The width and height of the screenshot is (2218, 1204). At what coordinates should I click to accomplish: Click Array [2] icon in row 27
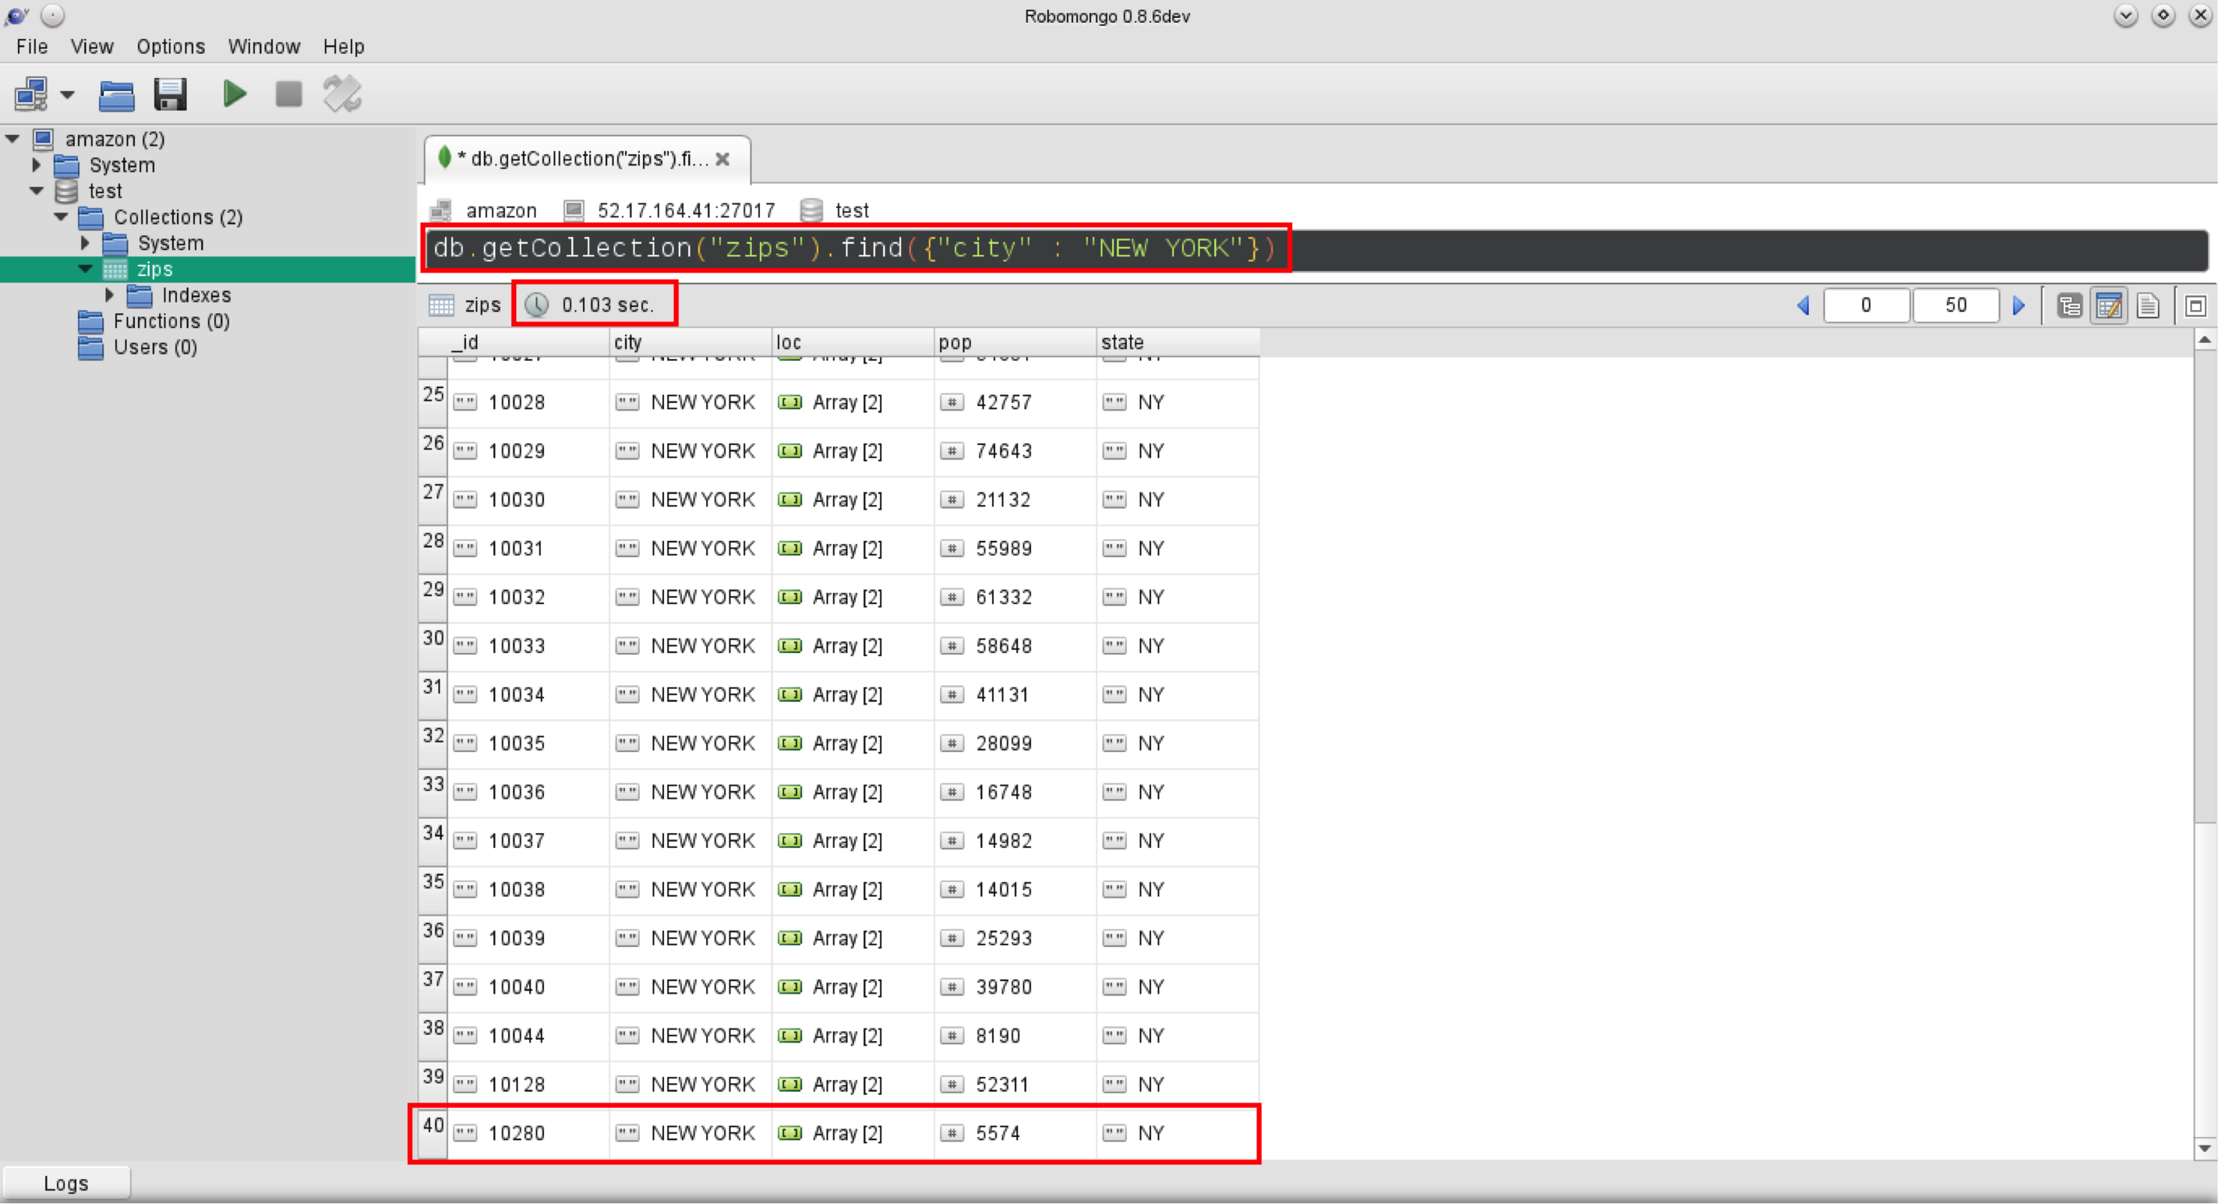pyautogui.click(x=789, y=500)
